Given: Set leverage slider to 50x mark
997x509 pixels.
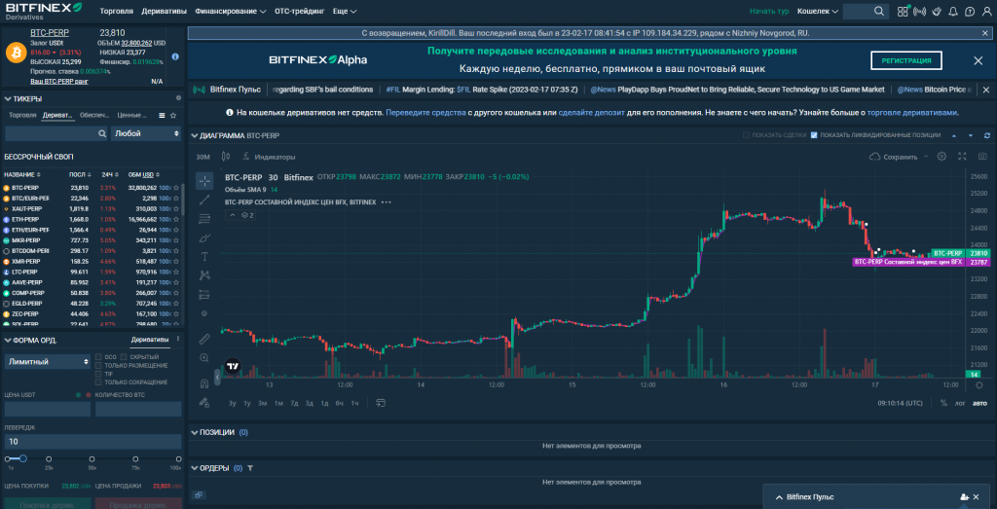Looking at the screenshot, I should 92,458.
